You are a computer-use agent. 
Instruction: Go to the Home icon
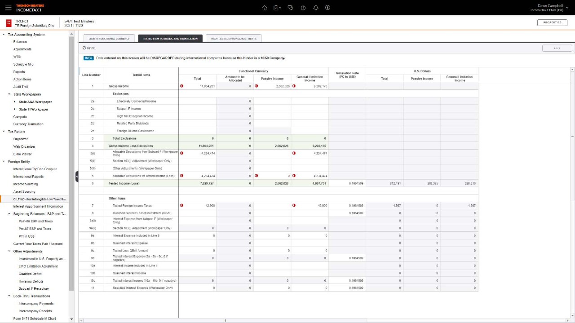[x=265, y=8]
